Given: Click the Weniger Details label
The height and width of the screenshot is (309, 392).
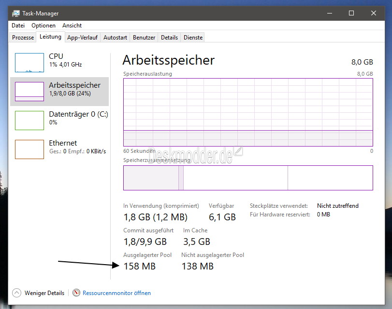Looking at the screenshot, I should tap(44, 293).
